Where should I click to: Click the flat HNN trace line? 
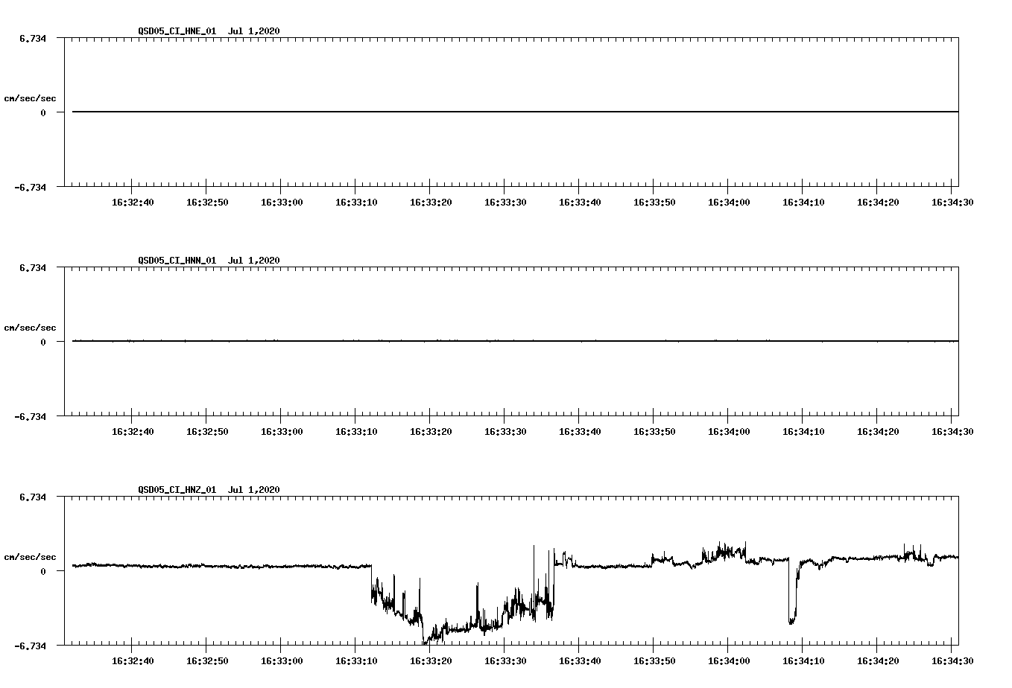click(x=515, y=341)
